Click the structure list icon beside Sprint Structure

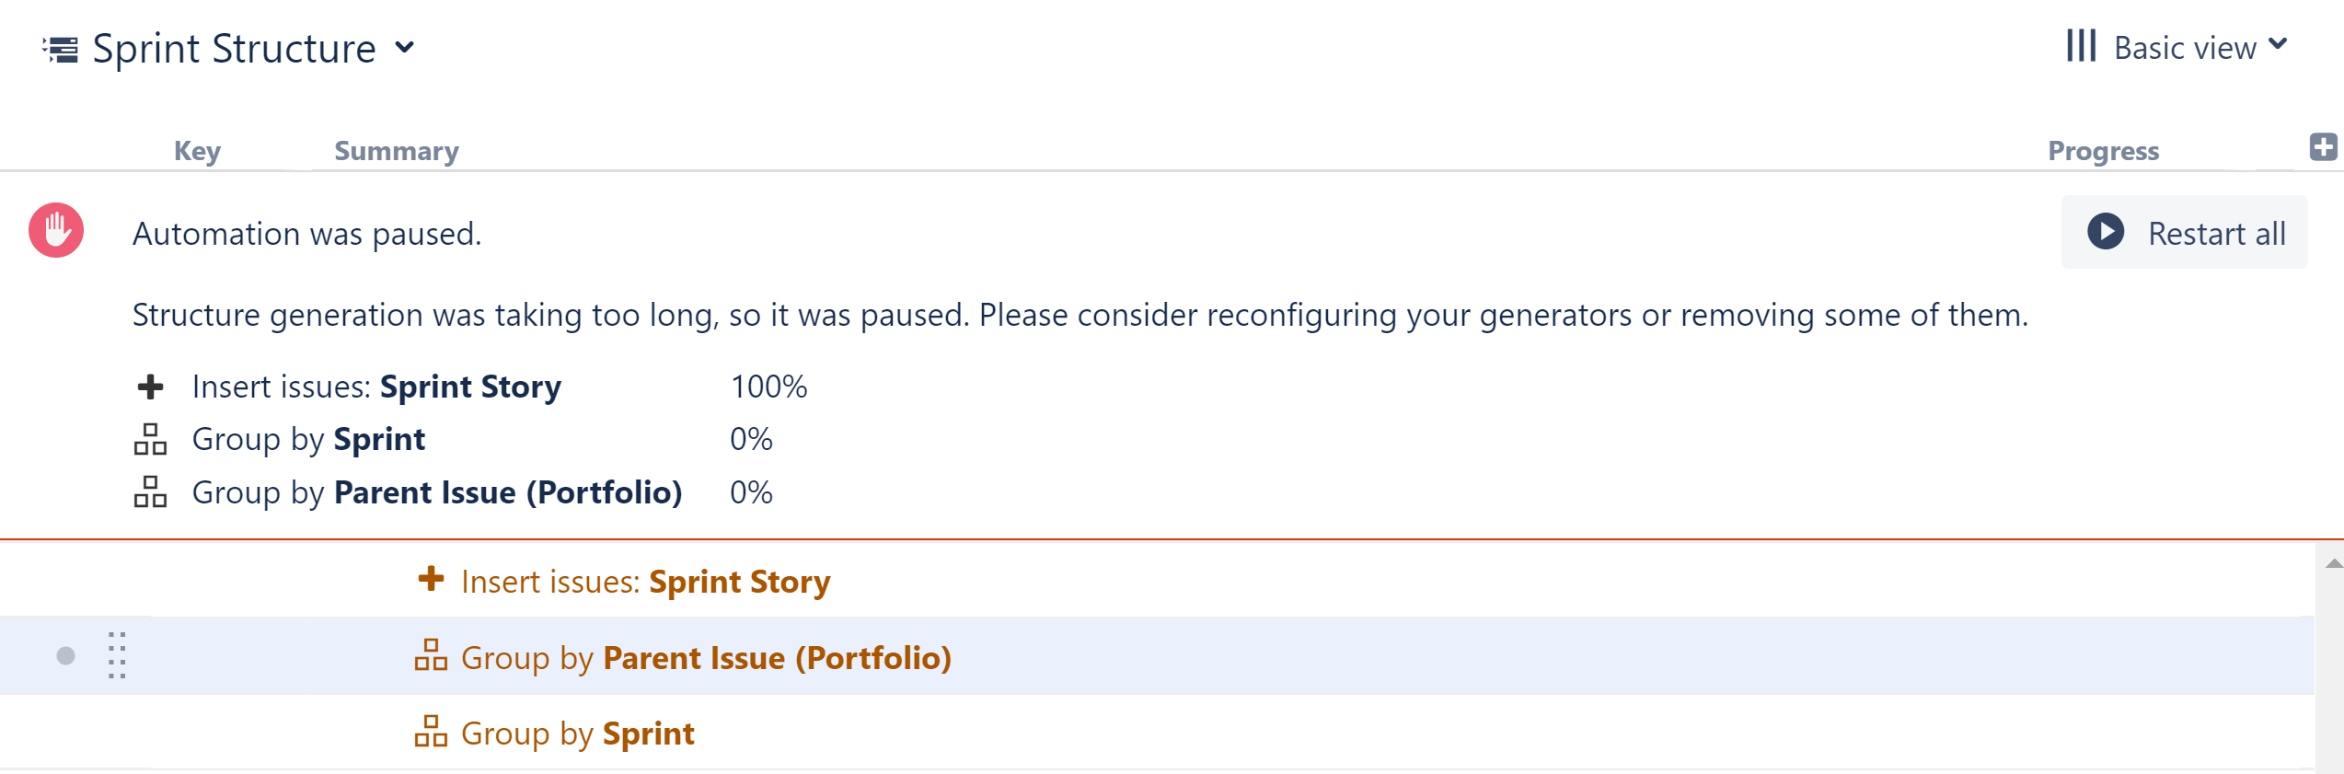pyautogui.click(x=61, y=49)
